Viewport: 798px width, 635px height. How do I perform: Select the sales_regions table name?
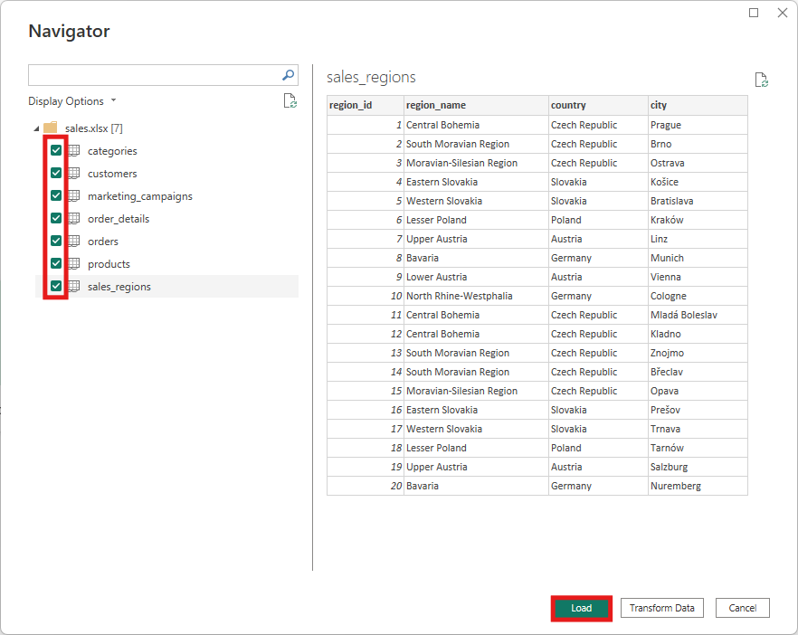pos(119,287)
